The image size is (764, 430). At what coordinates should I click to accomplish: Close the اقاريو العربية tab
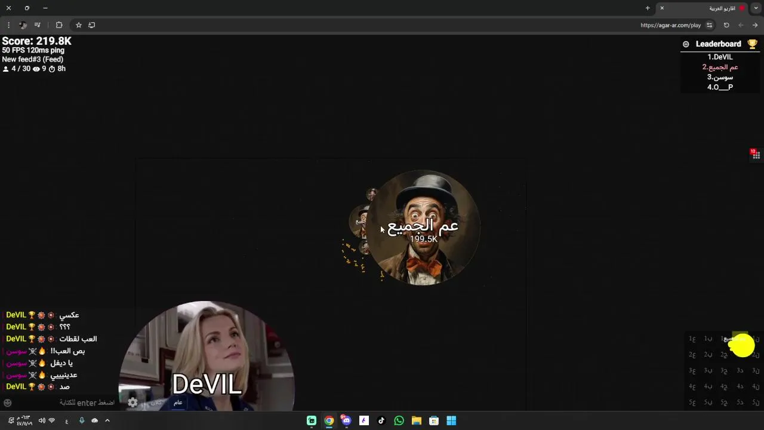tap(662, 8)
